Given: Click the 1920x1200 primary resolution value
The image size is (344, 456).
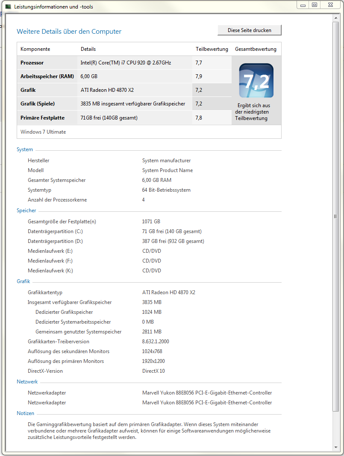Looking at the screenshot, I should pos(153,361).
